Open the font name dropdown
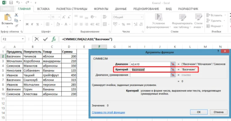231x121 pixels. 49,17
